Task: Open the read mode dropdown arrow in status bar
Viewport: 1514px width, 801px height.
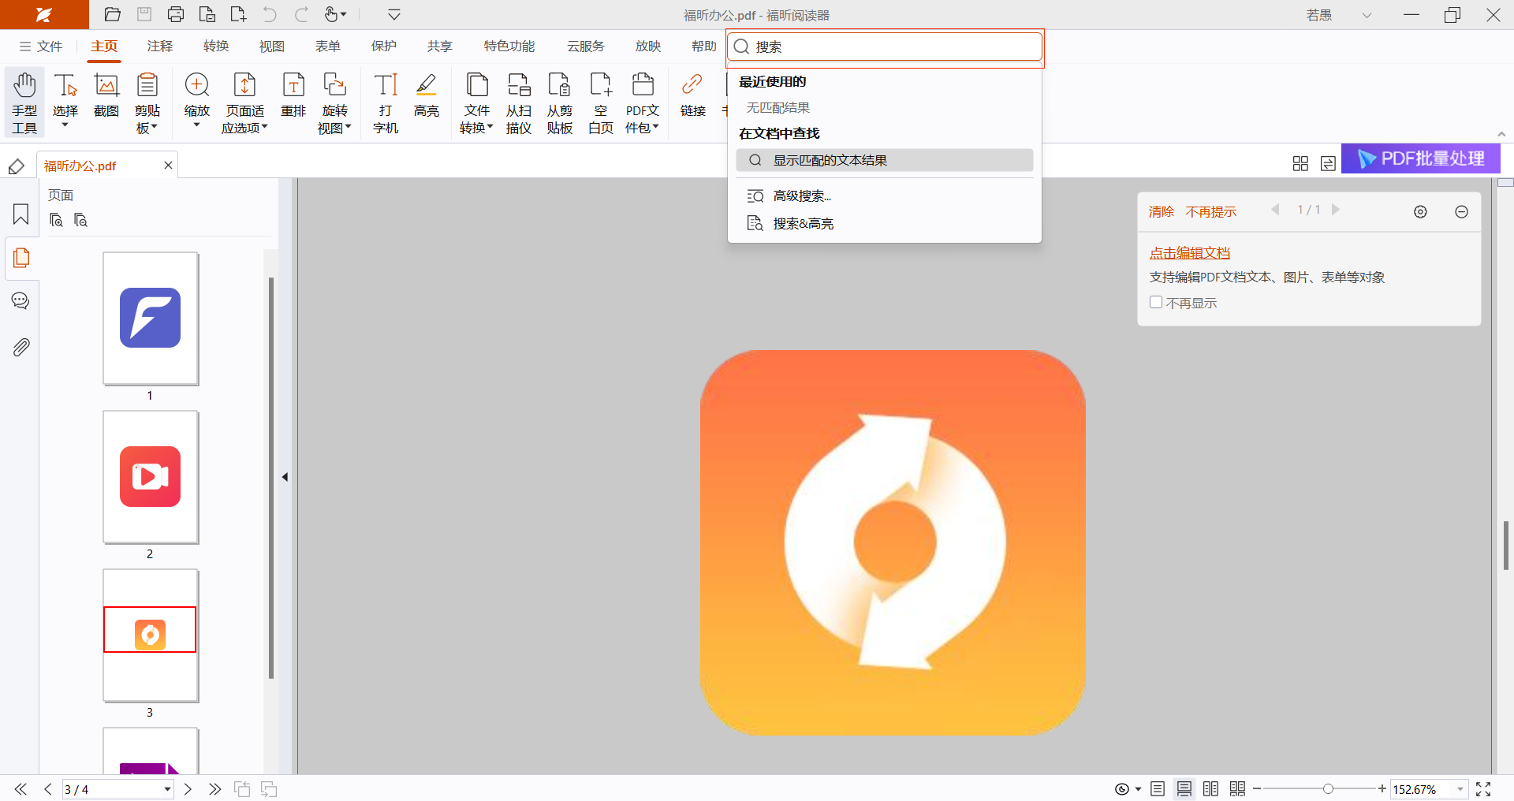Action: click(1138, 789)
